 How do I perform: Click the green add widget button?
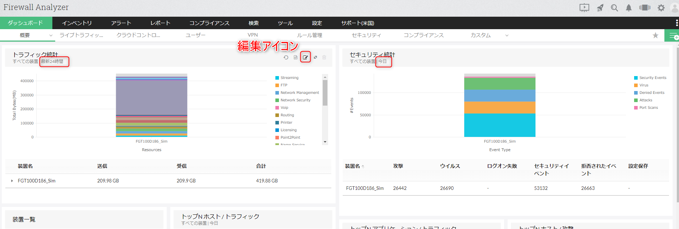click(672, 36)
